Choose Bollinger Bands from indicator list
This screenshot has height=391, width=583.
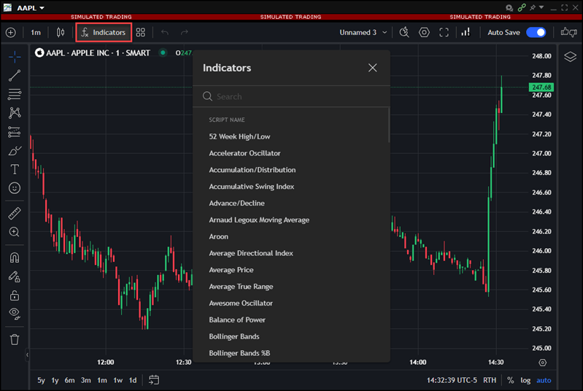click(233, 336)
